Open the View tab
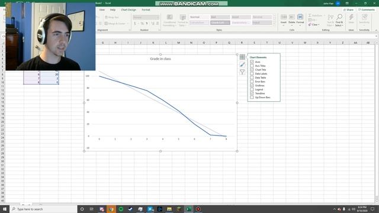Viewport: 379px width, 213px height. (102, 9)
